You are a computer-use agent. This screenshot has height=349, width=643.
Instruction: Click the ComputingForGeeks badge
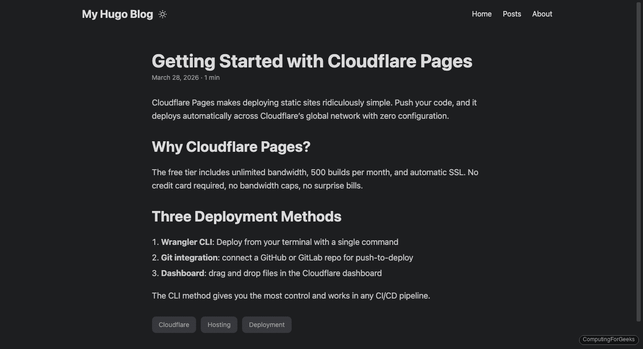tap(608, 339)
